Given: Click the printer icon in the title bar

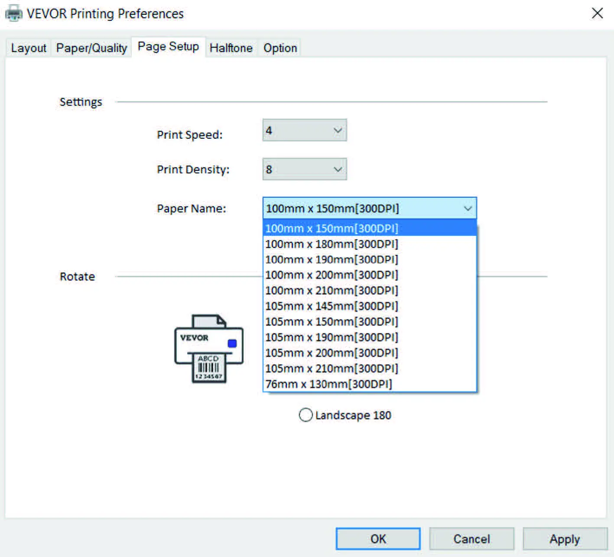Looking at the screenshot, I should click(x=13, y=13).
